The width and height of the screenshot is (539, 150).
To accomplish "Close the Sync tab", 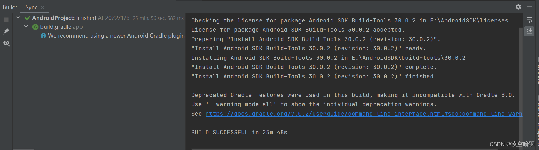I will point(42,7).
